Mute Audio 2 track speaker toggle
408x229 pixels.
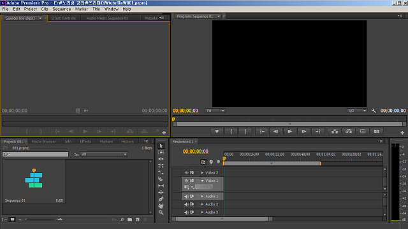coord(186,204)
